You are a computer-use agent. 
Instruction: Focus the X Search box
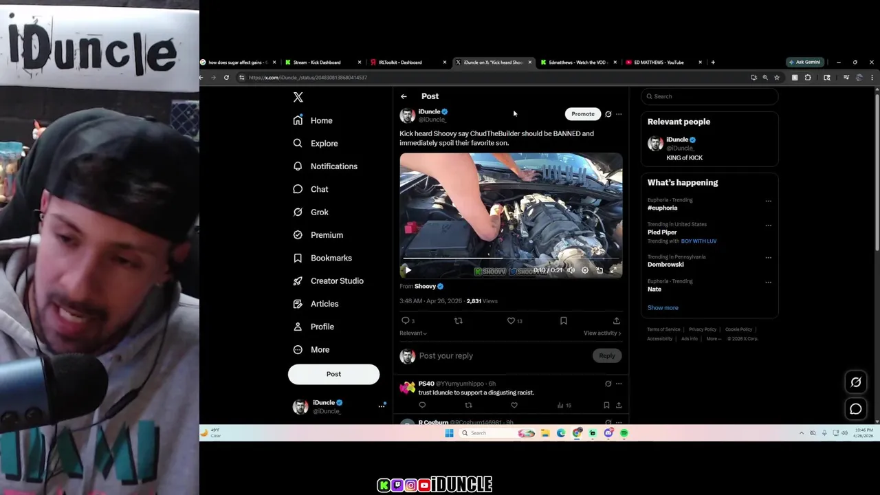(709, 96)
